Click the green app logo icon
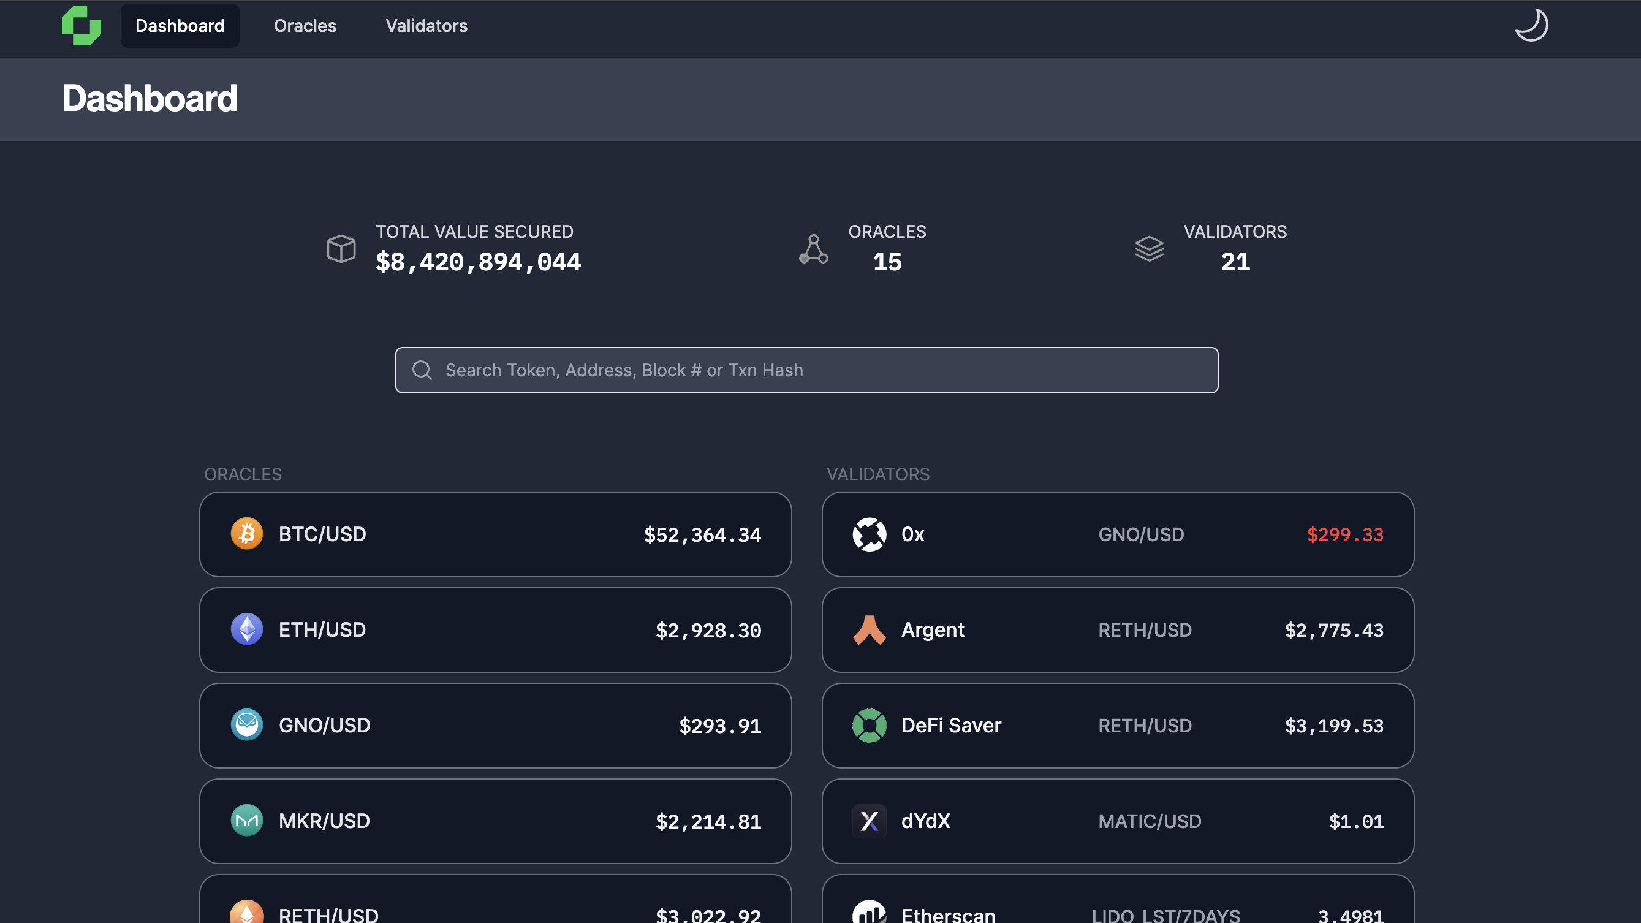Viewport: 1641px width, 923px height. point(81,26)
